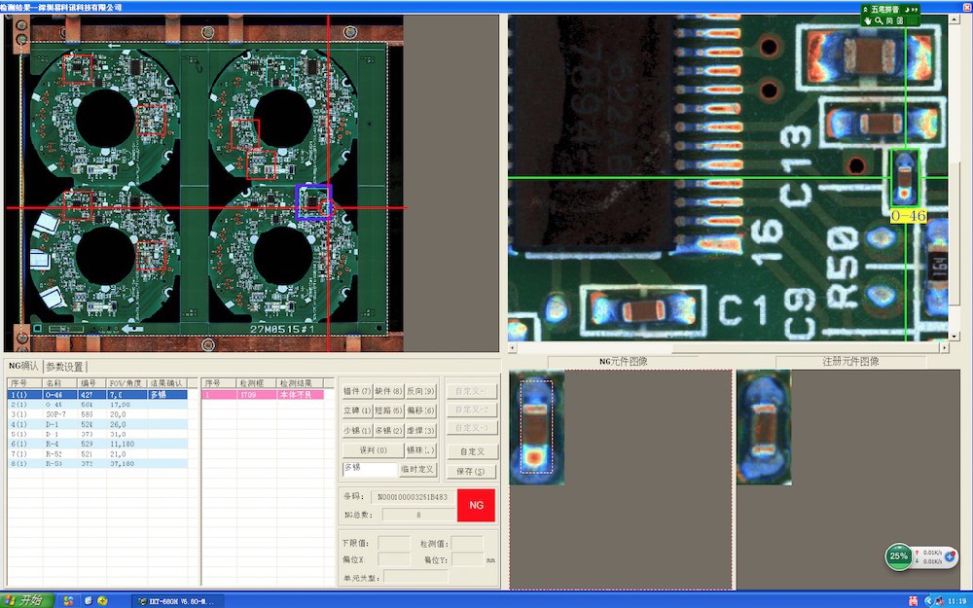The image size is (973, 608).
Task: Click the NG component image thumbnail
Action: (x=537, y=427)
